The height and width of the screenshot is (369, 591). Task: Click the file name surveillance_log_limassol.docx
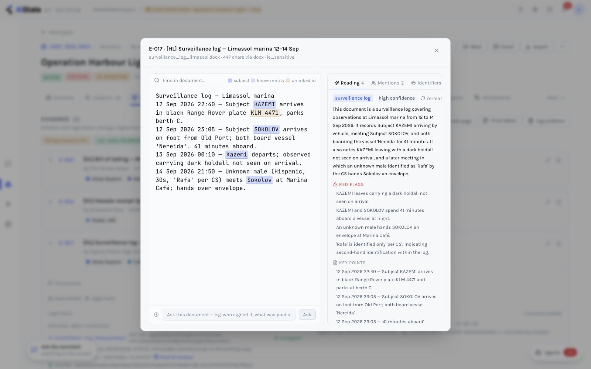[x=184, y=57]
